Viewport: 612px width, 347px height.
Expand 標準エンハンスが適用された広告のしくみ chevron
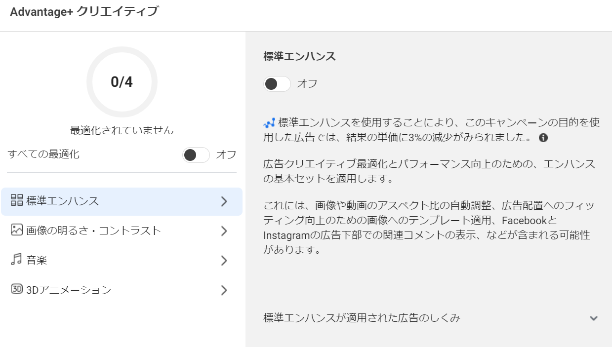[594, 318]
